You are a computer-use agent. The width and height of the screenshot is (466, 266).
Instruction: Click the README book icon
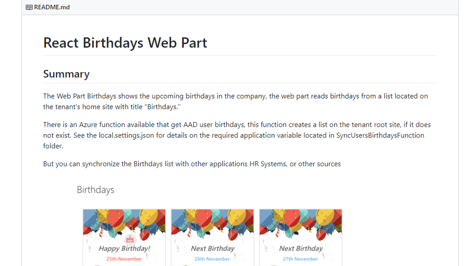pos(29,7)
